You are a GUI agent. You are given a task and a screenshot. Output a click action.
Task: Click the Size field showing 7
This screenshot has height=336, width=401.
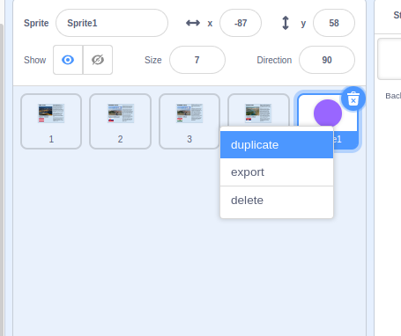pyautogui.click(x=197, y=60)
